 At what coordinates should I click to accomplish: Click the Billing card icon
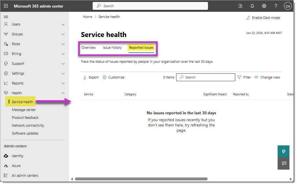[6, 54]
